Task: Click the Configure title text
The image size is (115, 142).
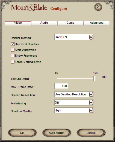Action: [59, 9]
